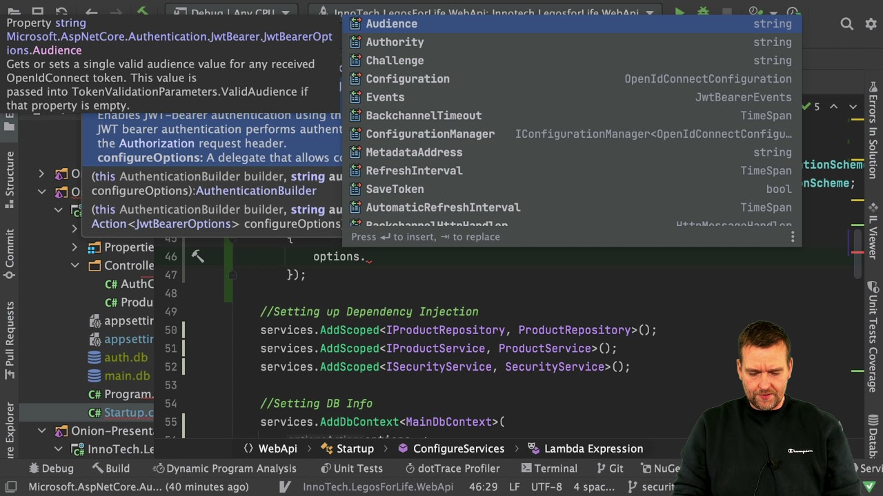Click caret position 46:29 in status bar
Viewport: 883px width, 496px height.
pyautogui.click(x=483, y=487)
